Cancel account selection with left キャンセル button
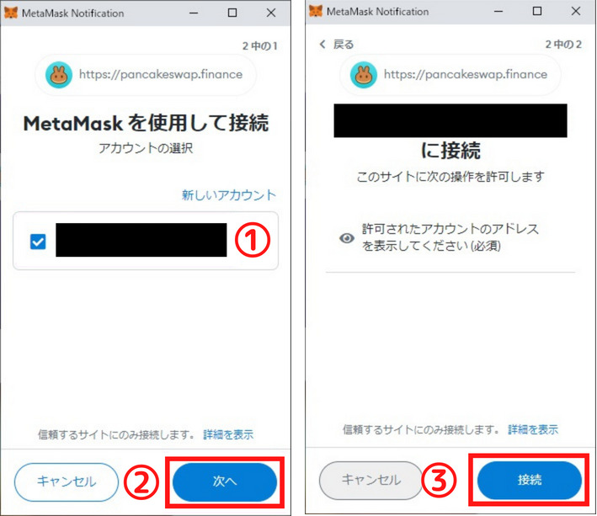 [x=67, y=481]
